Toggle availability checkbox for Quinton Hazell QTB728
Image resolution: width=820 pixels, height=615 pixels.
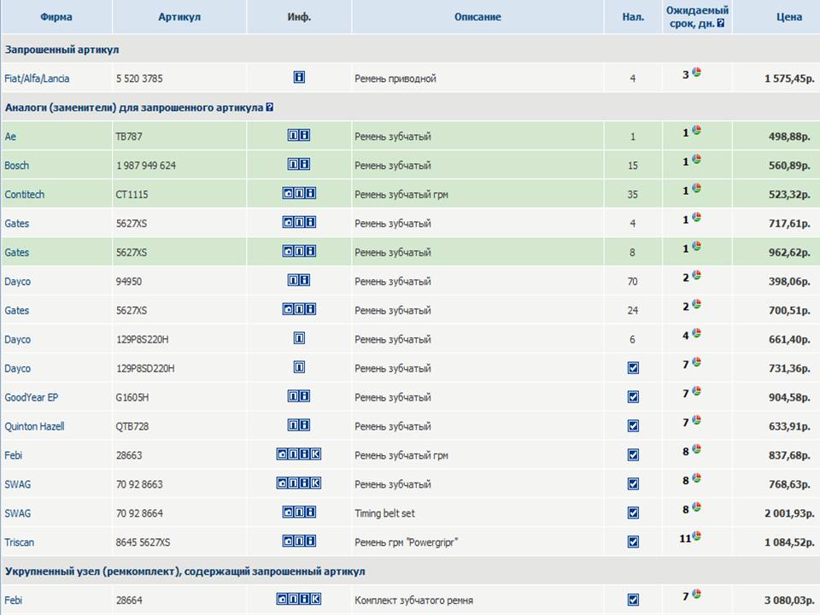(633, 426)
